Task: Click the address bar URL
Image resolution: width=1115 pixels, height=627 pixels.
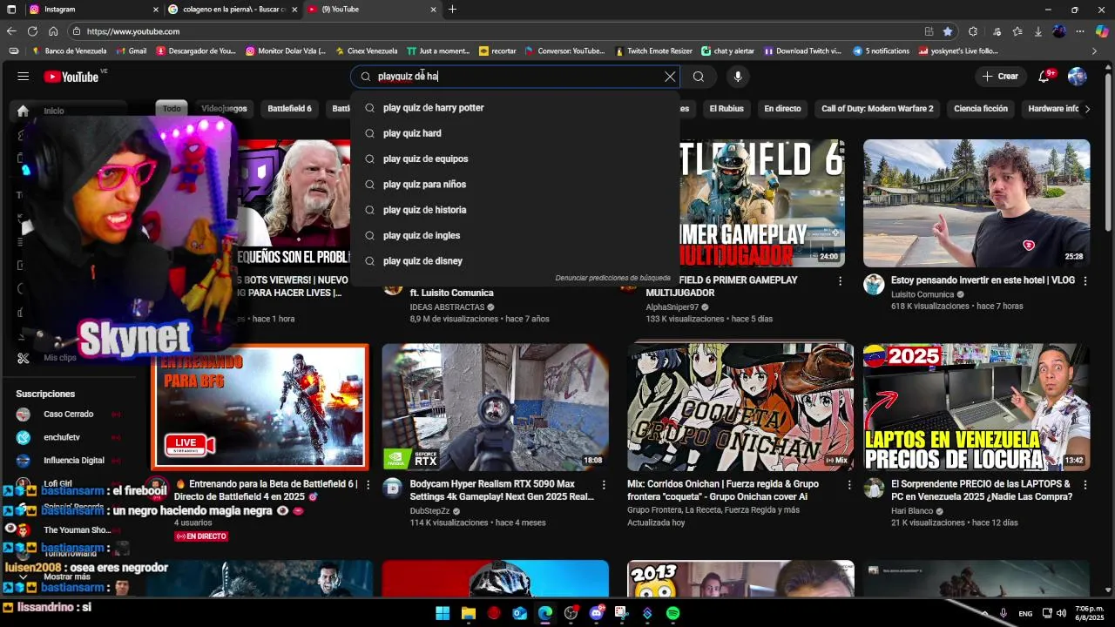Action: 133,31
